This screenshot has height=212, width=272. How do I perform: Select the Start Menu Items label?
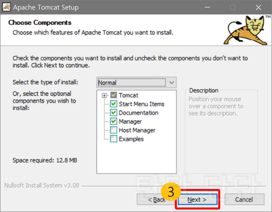[x=142, y=104]
